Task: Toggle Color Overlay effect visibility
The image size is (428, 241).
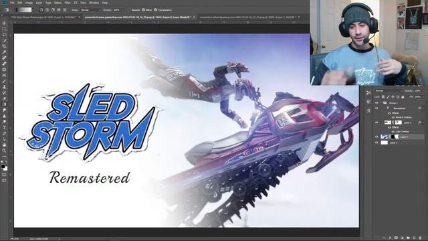Action: point(393,132)
